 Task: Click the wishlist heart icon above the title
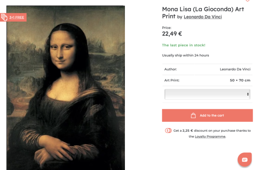coord(247,1)
